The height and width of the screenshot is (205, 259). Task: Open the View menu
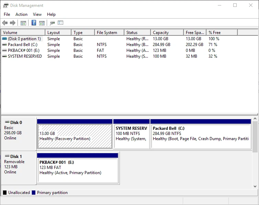pyautogui.click(x=37, y=14)
